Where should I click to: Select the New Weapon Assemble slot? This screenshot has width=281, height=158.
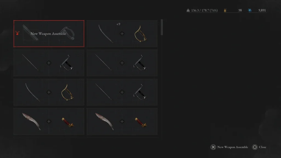(49, 33)
